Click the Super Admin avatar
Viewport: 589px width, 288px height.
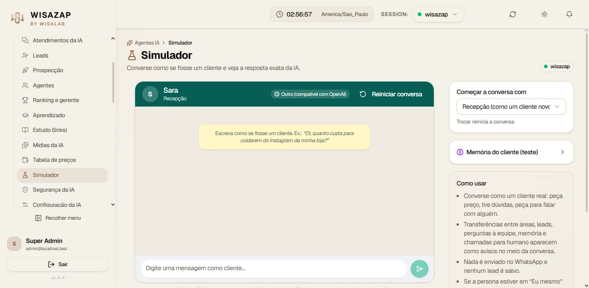pyautogui.click(x=14, y=244)
